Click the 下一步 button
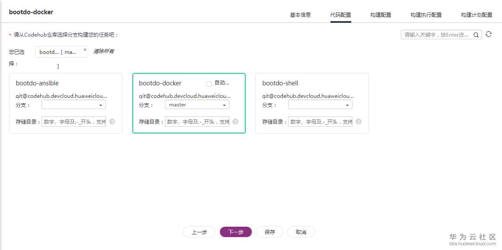This screenshot has width=502, height=250. (x=235, y=231)
